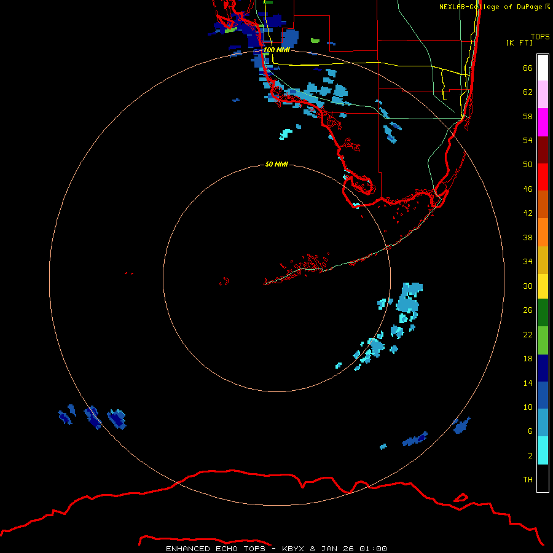
Task: Click the legend value "66"
Action: (528, 68)
